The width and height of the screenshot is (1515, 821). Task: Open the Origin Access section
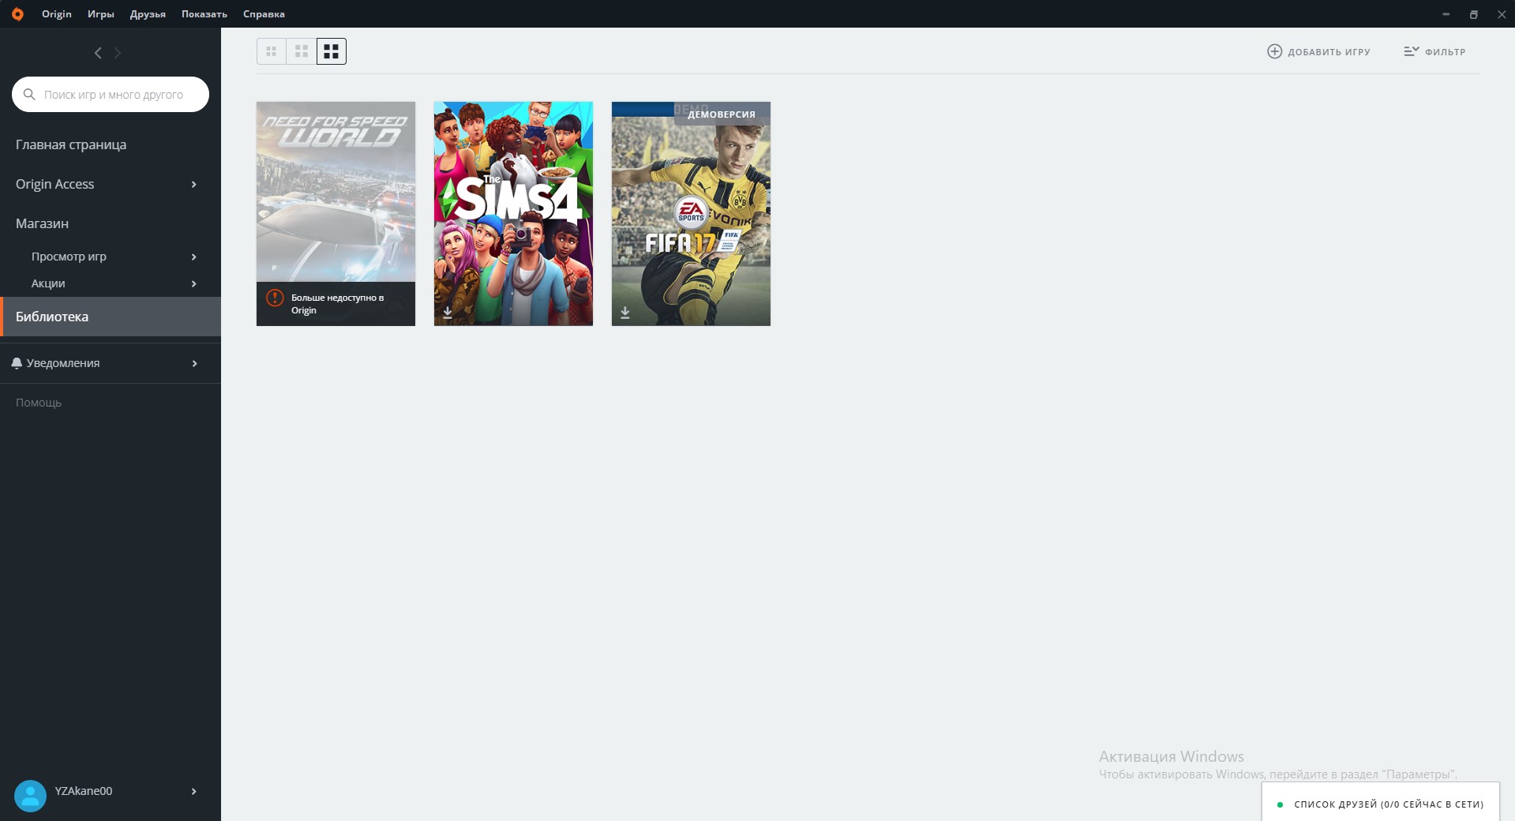click(55, 184)
